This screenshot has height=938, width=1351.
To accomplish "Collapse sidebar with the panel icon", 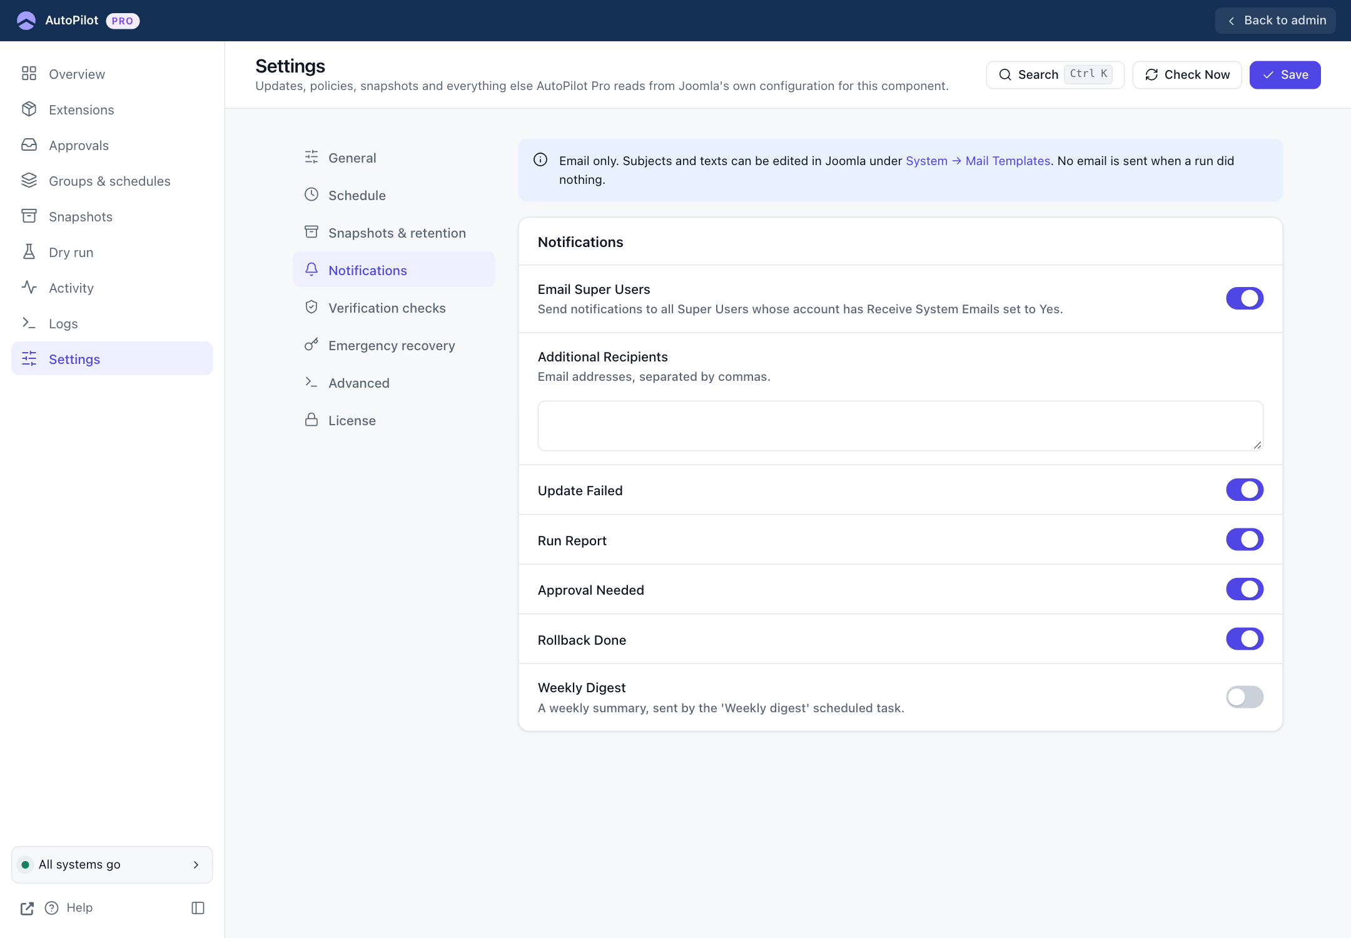I will 198,908.
